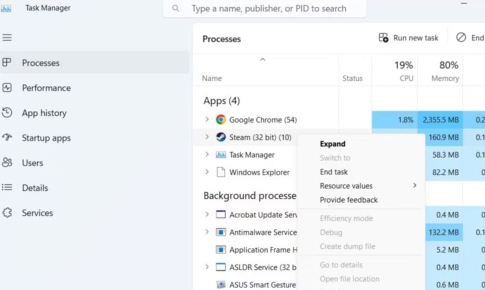Select the App history clock icon
This screenshot has height=290, width=485.
click(7, 112)
